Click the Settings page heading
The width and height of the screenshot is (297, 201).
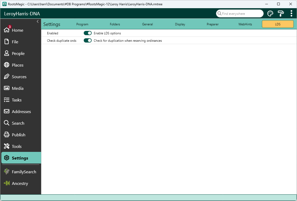52,24
